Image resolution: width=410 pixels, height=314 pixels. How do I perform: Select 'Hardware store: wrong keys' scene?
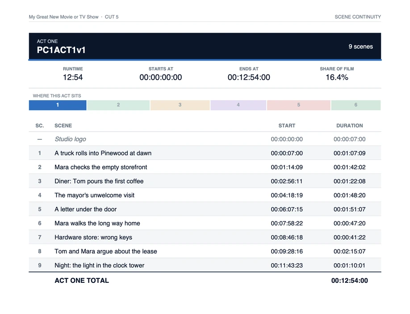(205, 237)
